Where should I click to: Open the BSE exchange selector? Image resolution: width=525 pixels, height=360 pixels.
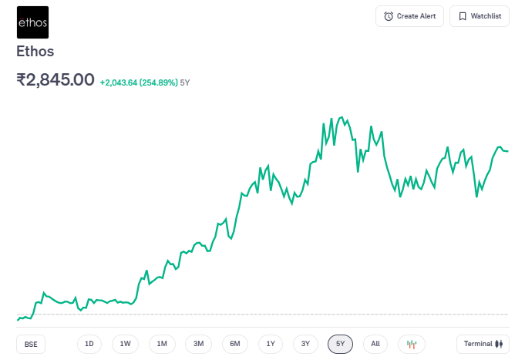tap(31, 344)
